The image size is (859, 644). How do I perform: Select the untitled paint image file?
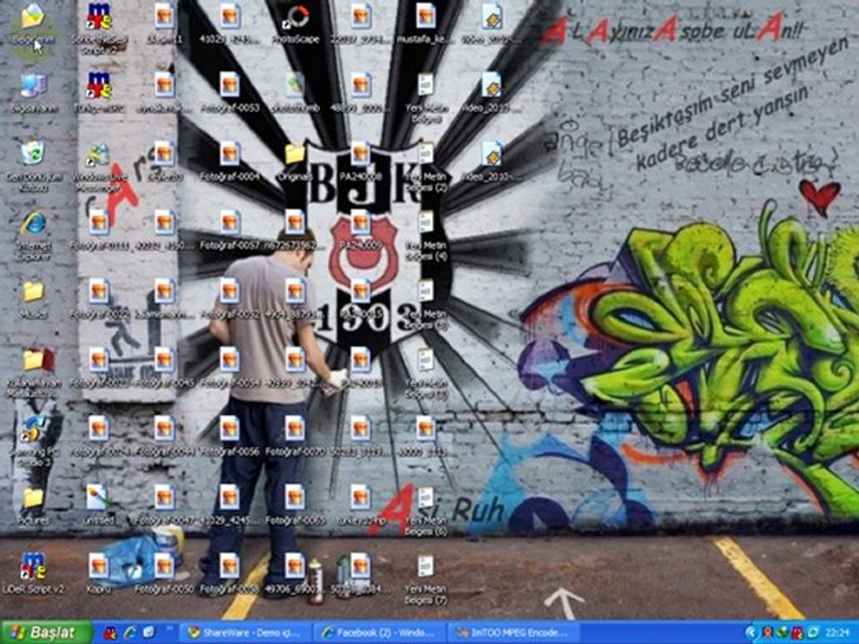98,504
